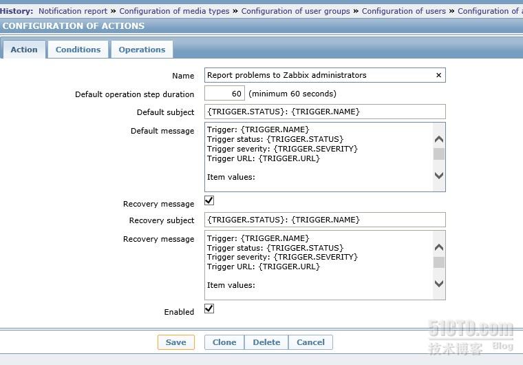
Task: Open Configuration of user groups history link
Action: point(295,11)
